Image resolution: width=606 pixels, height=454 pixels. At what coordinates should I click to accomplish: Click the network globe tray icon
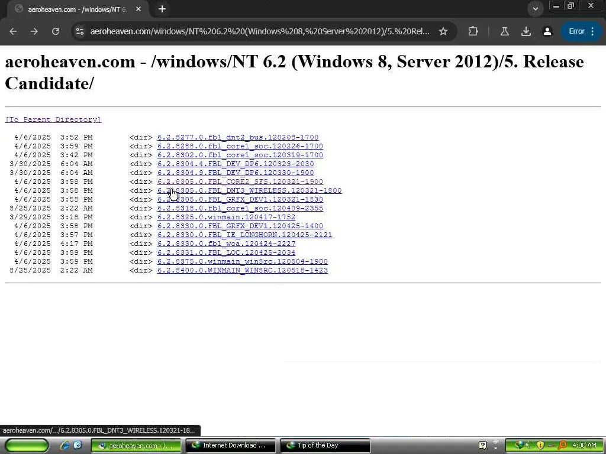[520, 445]
